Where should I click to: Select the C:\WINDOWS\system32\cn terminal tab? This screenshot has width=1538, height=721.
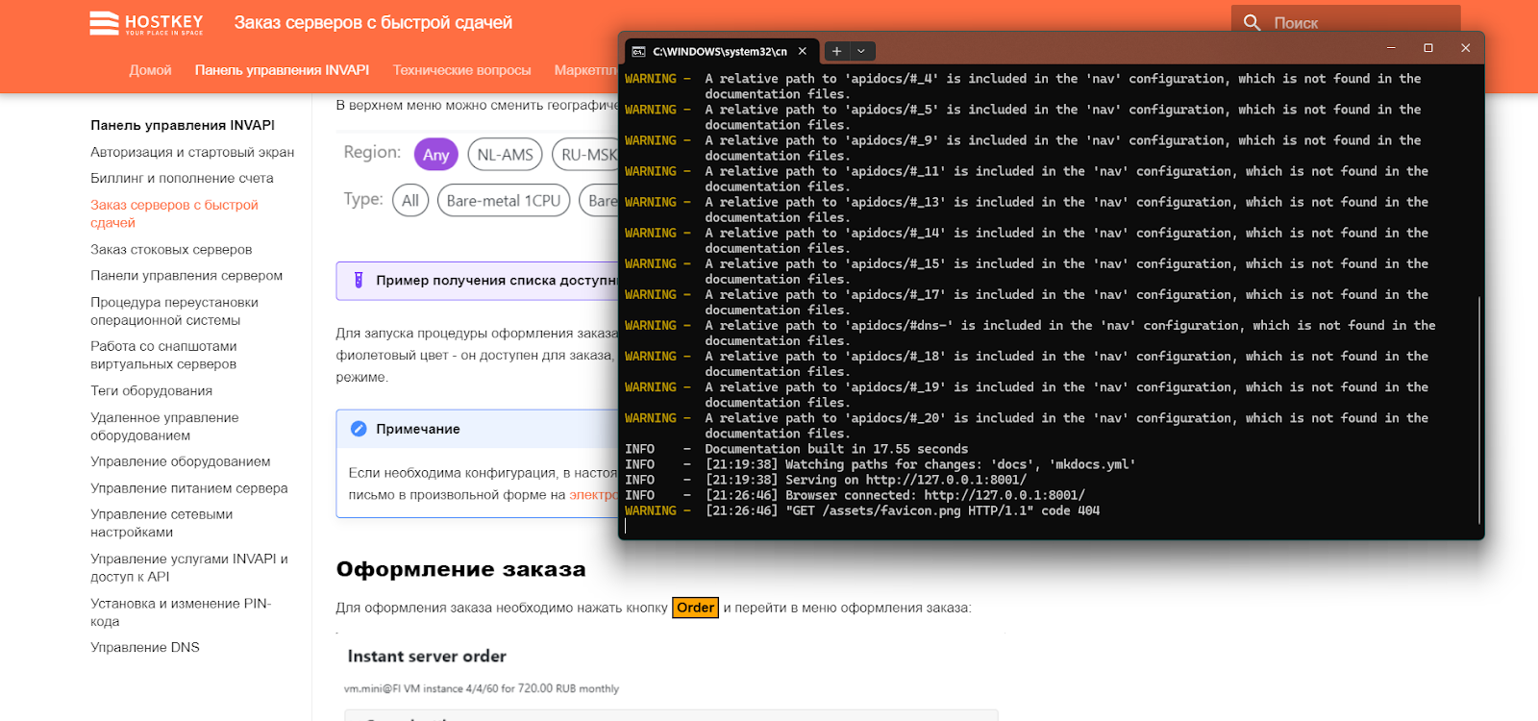pyautogui.click(x=721, y=51)
